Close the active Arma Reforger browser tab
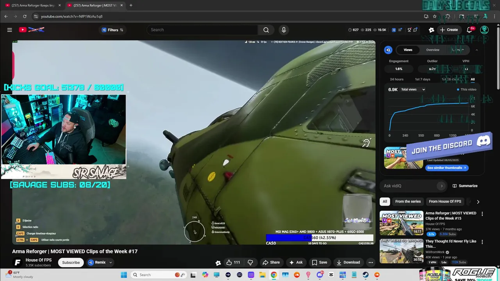 tap(121, 5)
